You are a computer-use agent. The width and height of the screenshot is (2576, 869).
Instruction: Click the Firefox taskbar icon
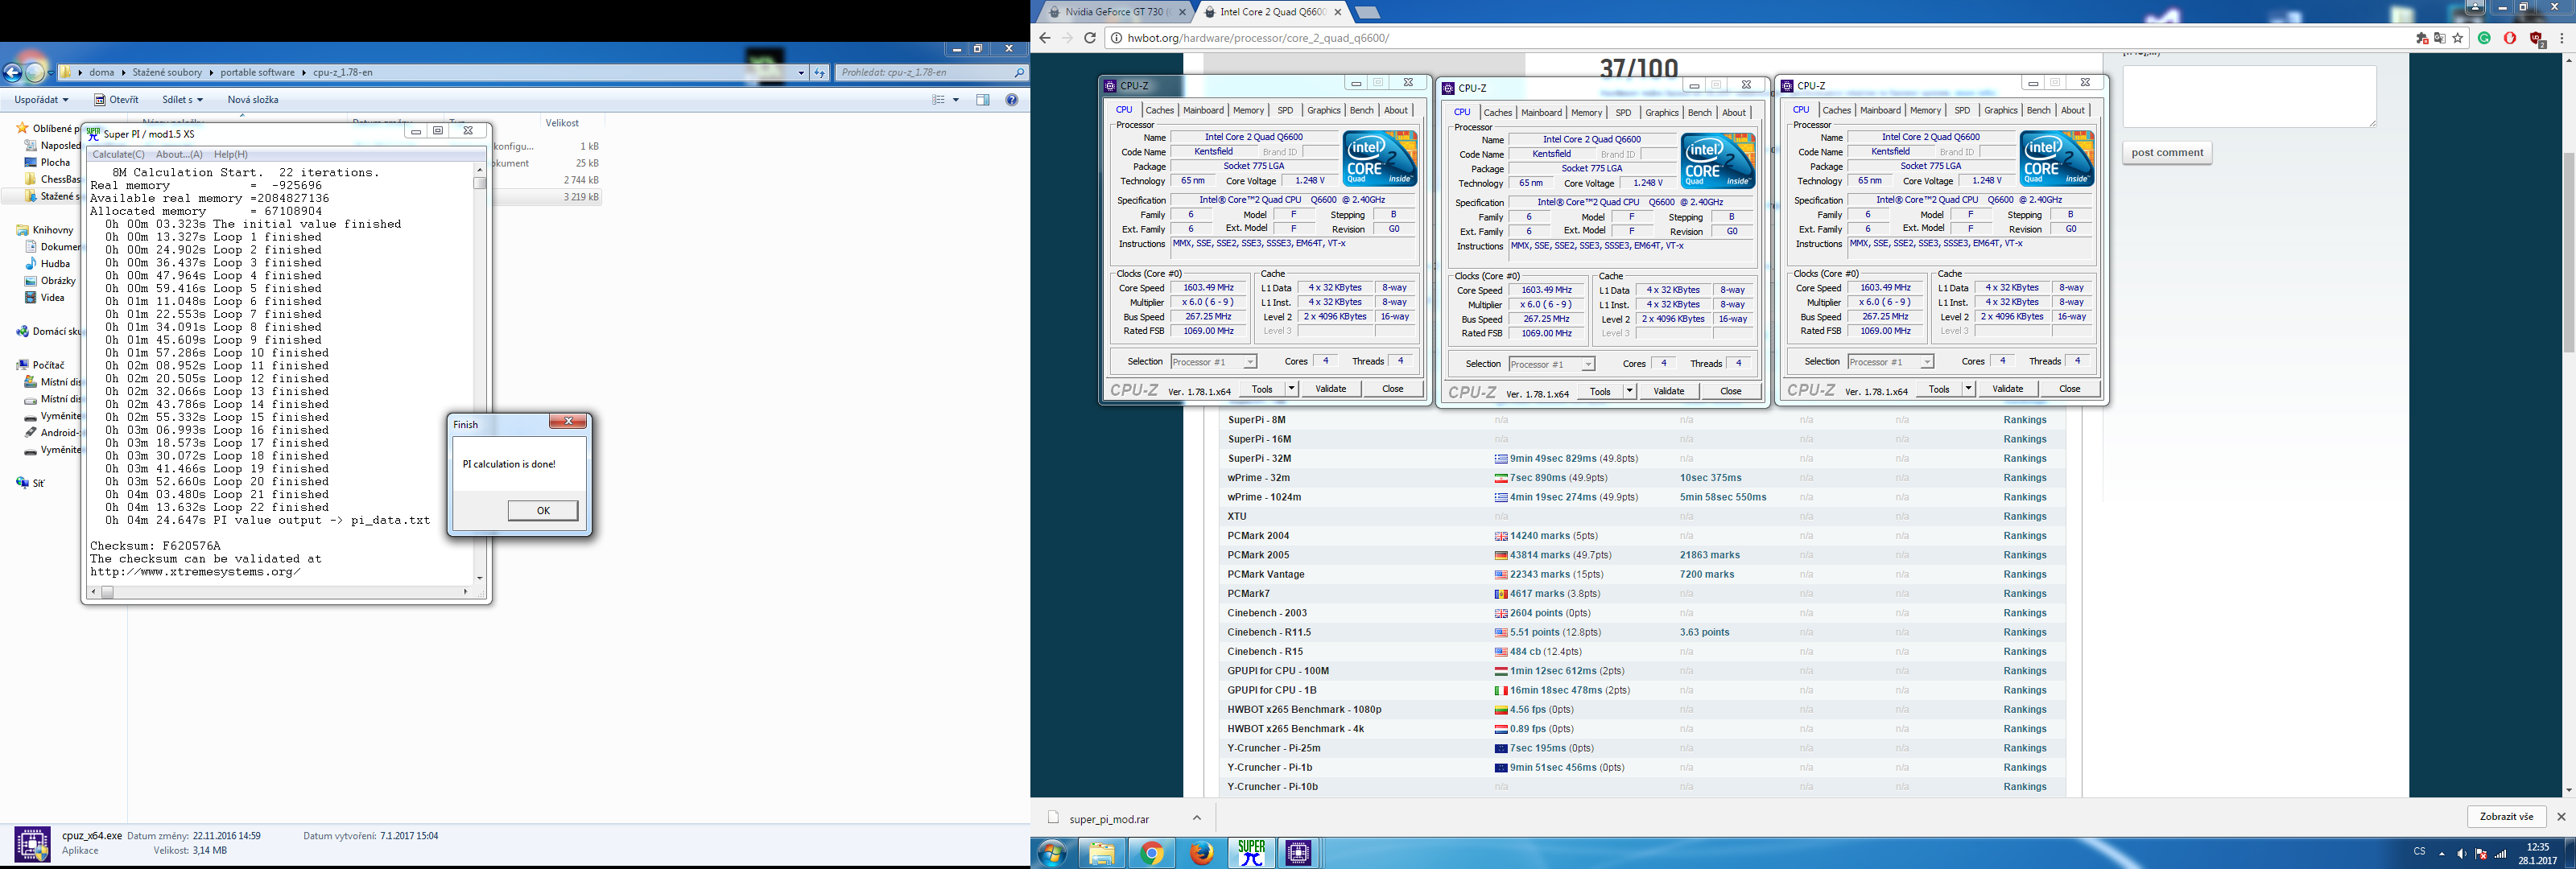click(x=1202, y=853)
